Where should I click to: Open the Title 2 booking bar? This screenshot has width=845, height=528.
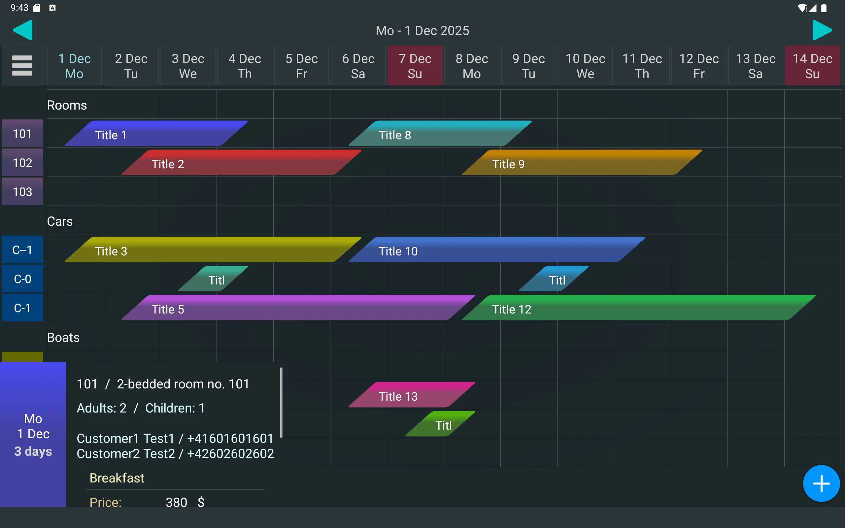tap(241, 162)
